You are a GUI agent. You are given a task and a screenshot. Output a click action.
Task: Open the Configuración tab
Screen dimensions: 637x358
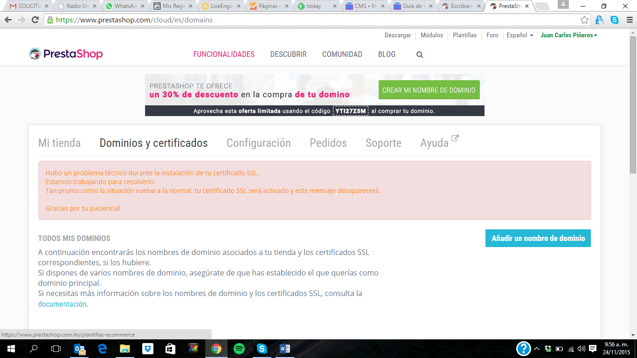(x=259, y=143)
